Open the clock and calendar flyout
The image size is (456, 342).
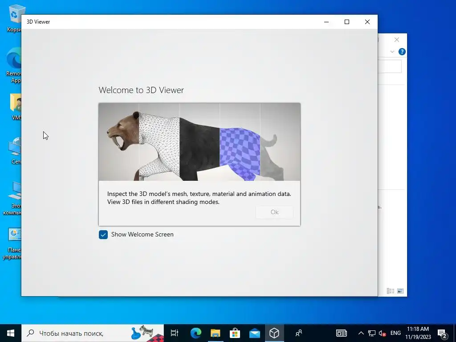418,333
